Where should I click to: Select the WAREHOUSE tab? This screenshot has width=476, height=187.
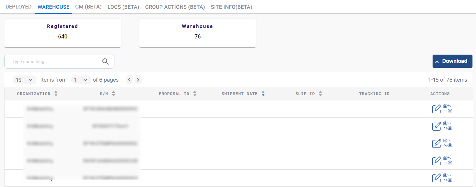click(x=53, y=7)
